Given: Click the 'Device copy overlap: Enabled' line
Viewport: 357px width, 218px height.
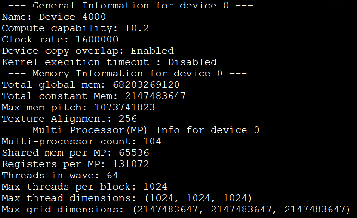Looking at the screenshot, I should pos(88,51).
